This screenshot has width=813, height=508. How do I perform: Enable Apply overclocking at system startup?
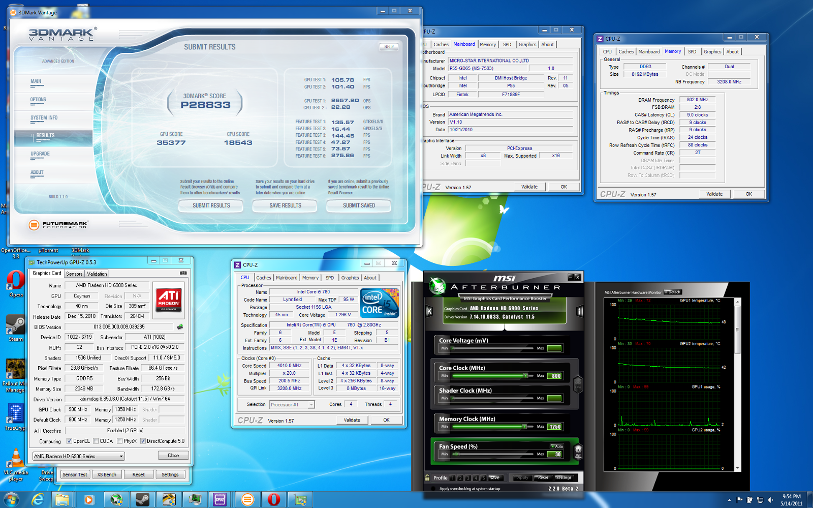[x=433, y=489]
